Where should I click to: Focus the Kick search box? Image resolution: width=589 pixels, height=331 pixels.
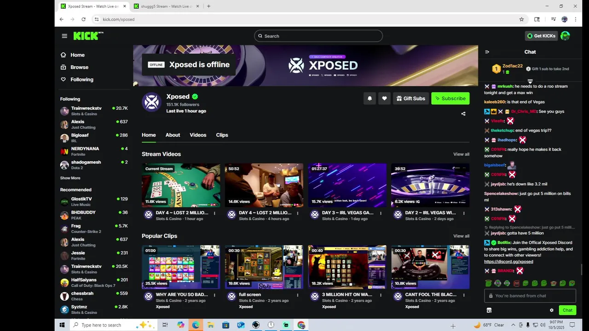coord(318,36)
